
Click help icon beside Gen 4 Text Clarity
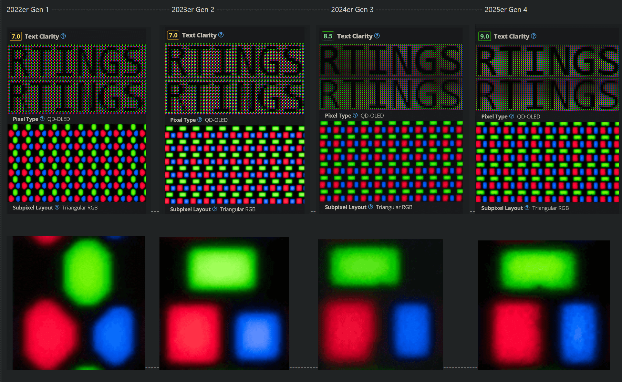534,36
